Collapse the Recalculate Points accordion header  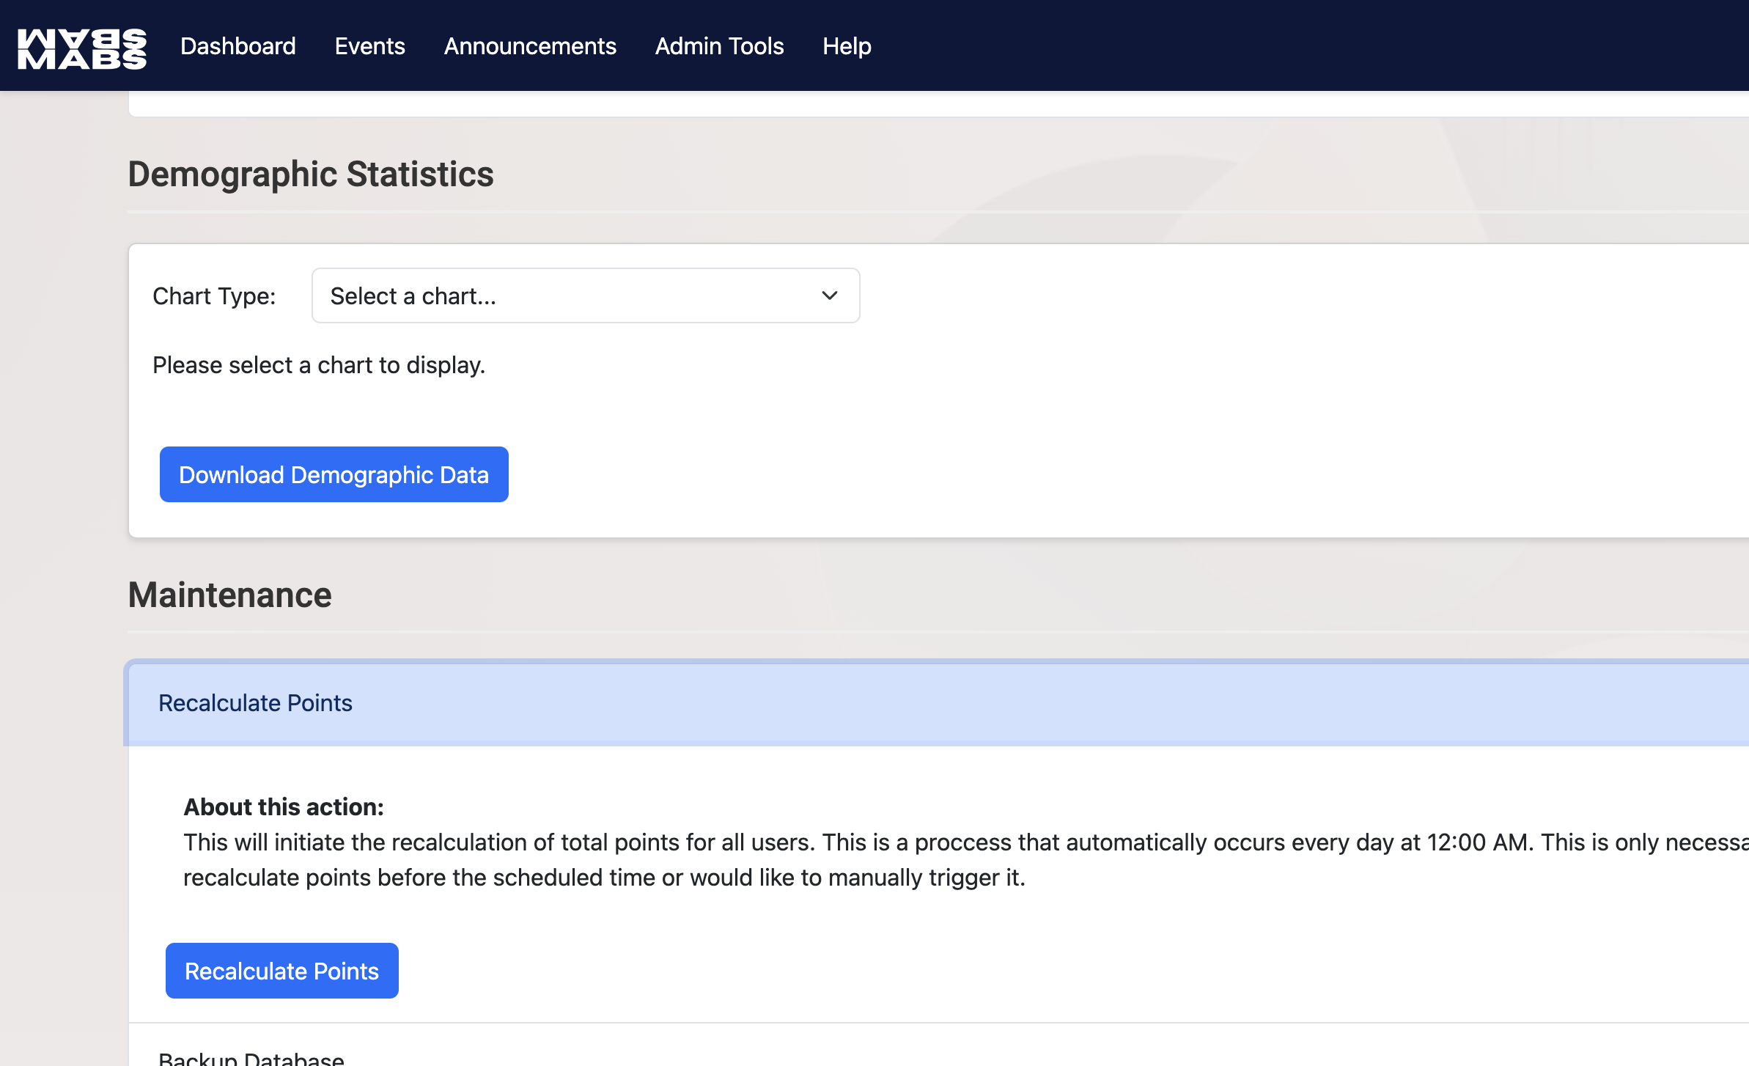tap(255, 703)
